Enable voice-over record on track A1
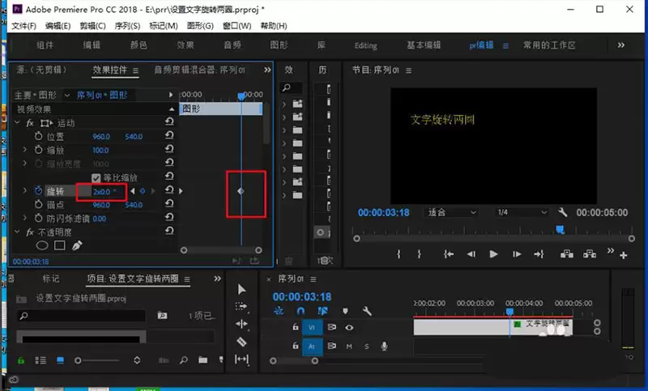 (383, 346)
